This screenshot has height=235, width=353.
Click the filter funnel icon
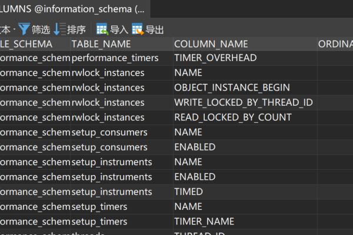(x=24, y=29)
